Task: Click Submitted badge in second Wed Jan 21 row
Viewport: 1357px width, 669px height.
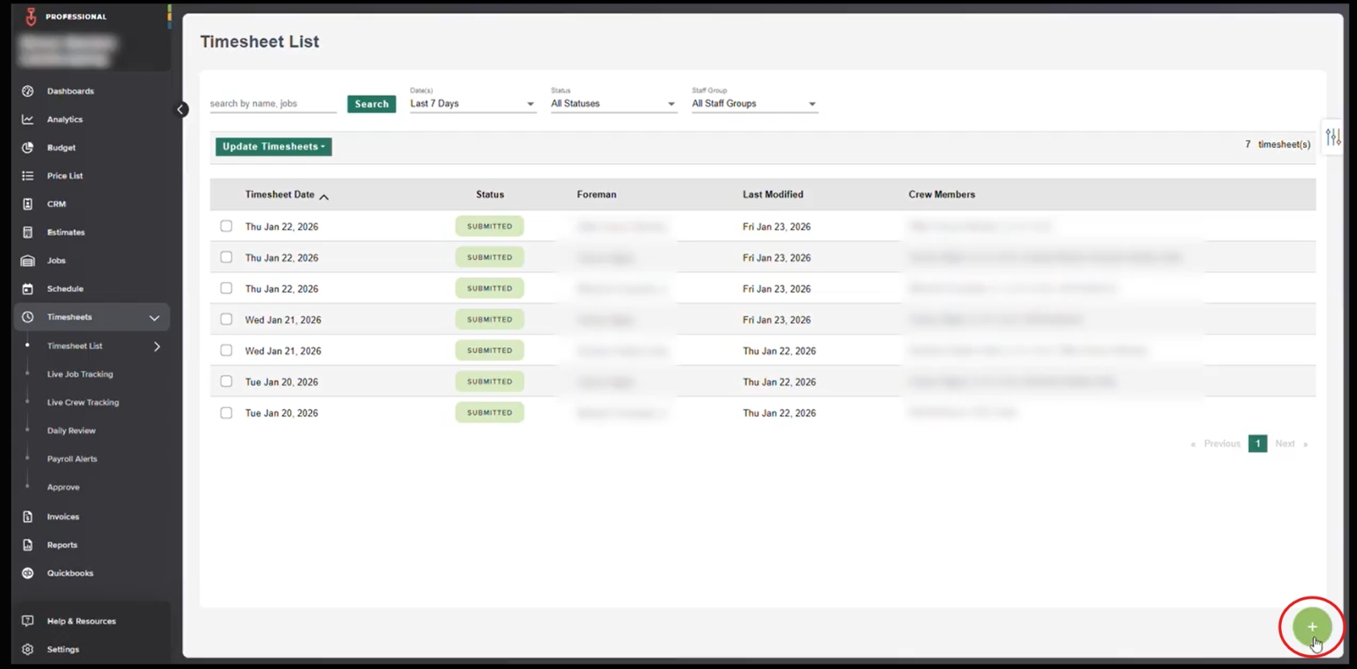Action: tap(489, 351)
